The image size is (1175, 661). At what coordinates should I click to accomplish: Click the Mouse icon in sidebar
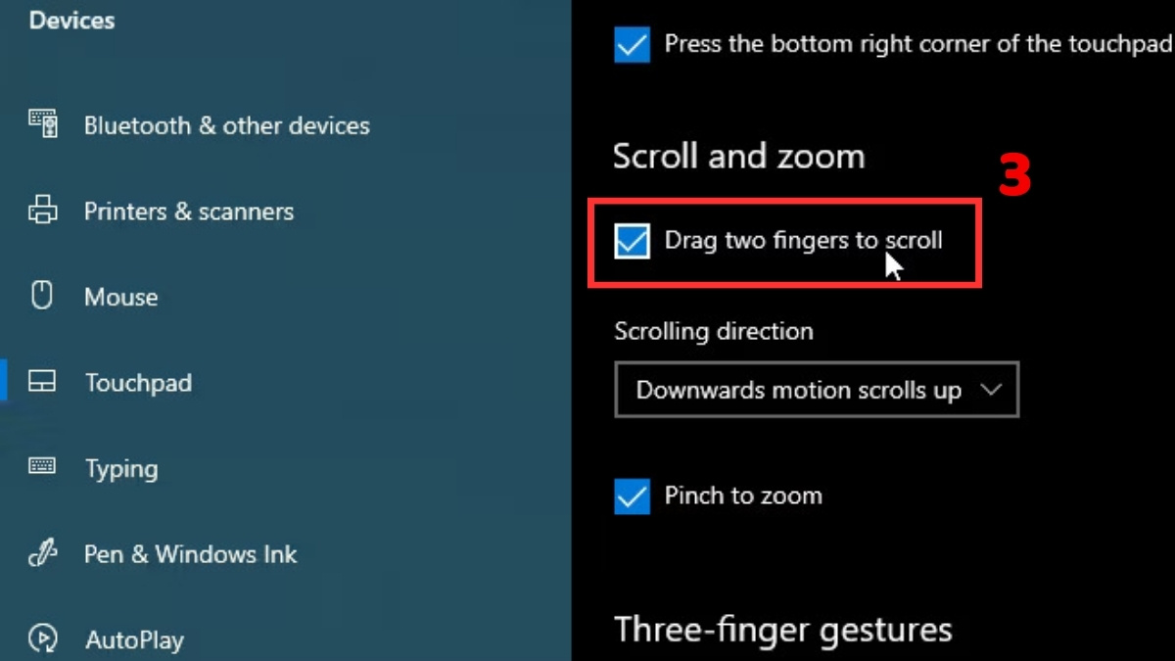(x=43, y=296)
